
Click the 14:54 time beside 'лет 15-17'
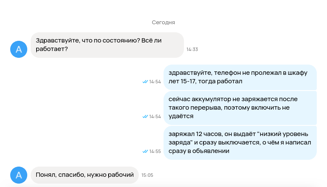tap(155, 82)
